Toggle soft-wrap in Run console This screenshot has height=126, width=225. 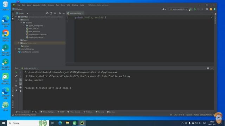(x=20, y=80)
